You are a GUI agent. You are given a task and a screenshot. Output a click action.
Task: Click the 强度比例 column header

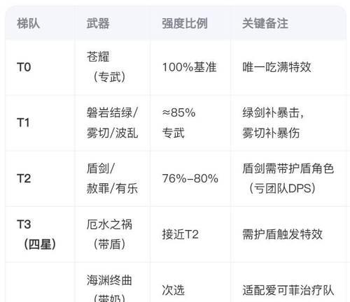click(x=185, y=23)
